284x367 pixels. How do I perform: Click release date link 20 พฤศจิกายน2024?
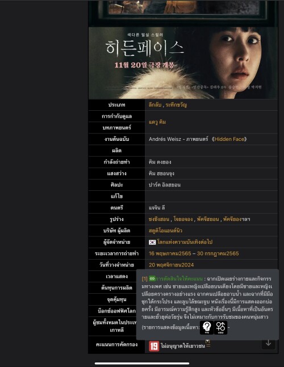click(171, 265)
